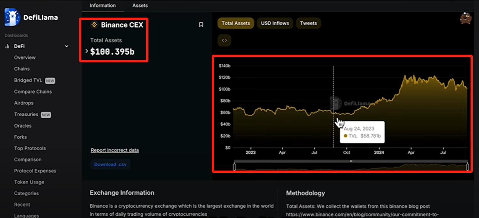Select Recent in the sidebar
The image size is (479, 218).
pos(22,205)
